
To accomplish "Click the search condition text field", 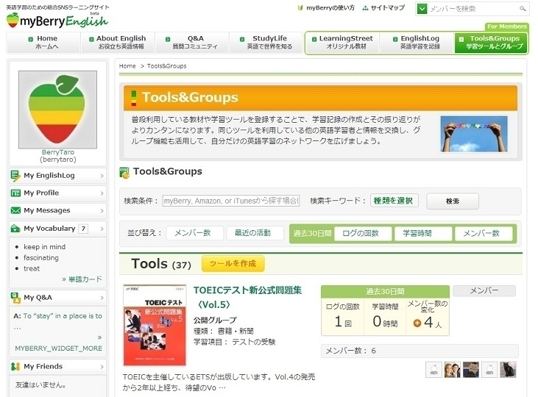I will coord(231,201).
